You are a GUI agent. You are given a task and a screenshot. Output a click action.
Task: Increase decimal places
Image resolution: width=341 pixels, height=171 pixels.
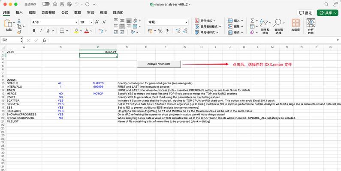pyautogui.click(x=178, y=31)
